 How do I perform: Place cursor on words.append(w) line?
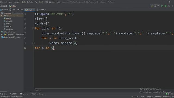[63, 43]
